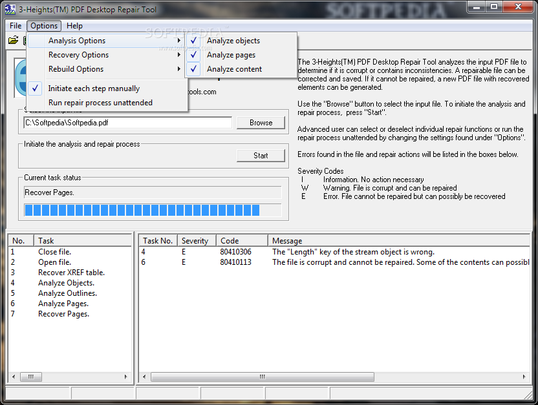Screen dimensions: 538x405
Task: Click the input file path field
Action: pos(127,123)
